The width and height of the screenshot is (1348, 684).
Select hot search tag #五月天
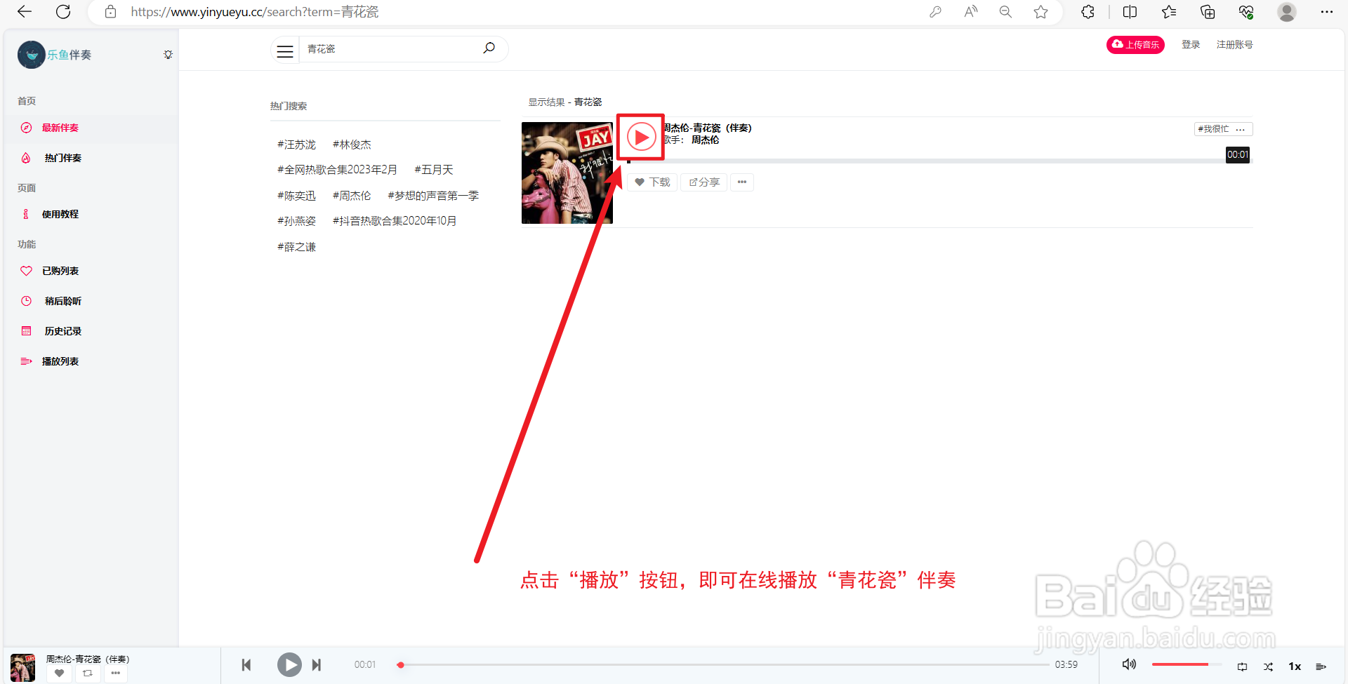click(434, 170)
